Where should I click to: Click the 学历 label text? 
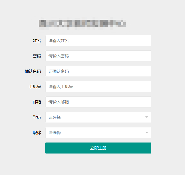(37, 117)
